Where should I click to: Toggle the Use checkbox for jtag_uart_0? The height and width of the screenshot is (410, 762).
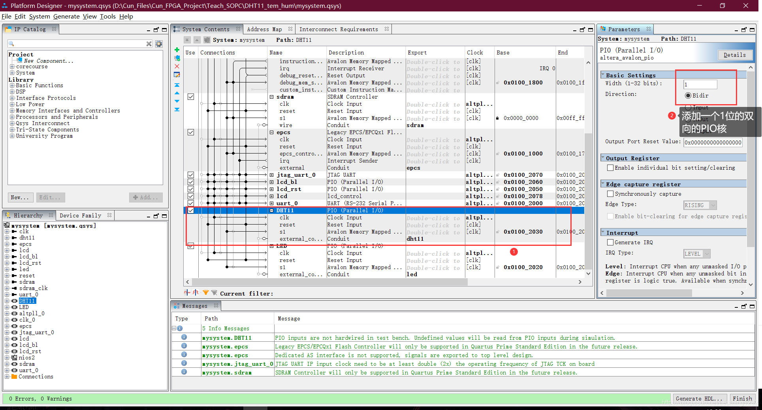[191, 175]
